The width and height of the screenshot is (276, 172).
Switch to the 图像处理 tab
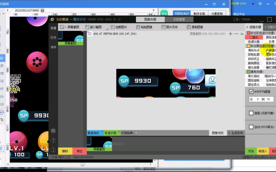(150, 19)
